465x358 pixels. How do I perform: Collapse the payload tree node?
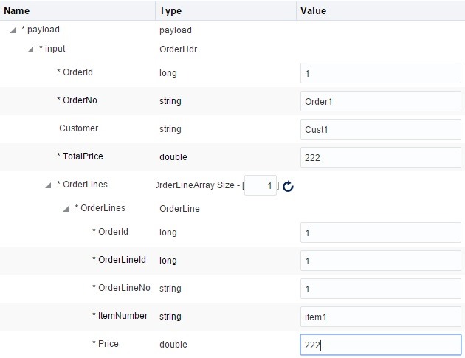point(14,30)
